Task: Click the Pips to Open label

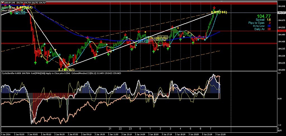Action: [x=256, y=23]
